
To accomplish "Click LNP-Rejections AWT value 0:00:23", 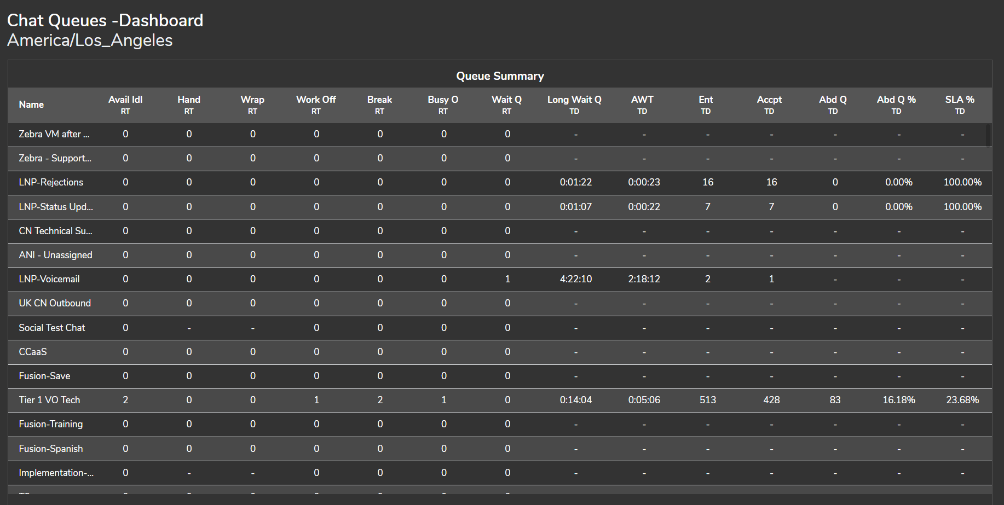I will click(644, 182).
